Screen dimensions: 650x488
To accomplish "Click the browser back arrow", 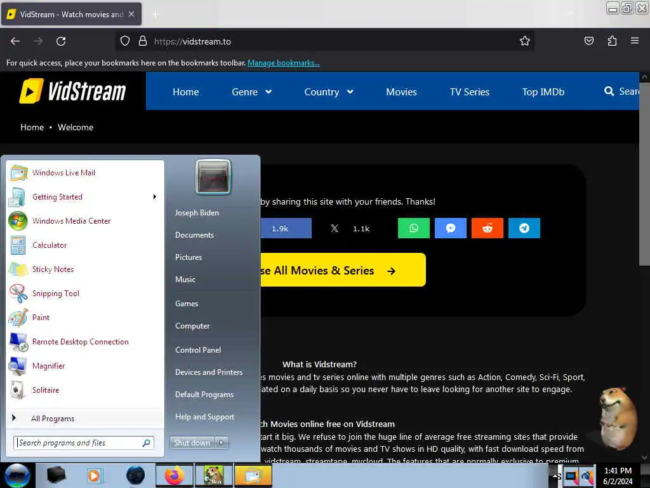I will point(15,41).
